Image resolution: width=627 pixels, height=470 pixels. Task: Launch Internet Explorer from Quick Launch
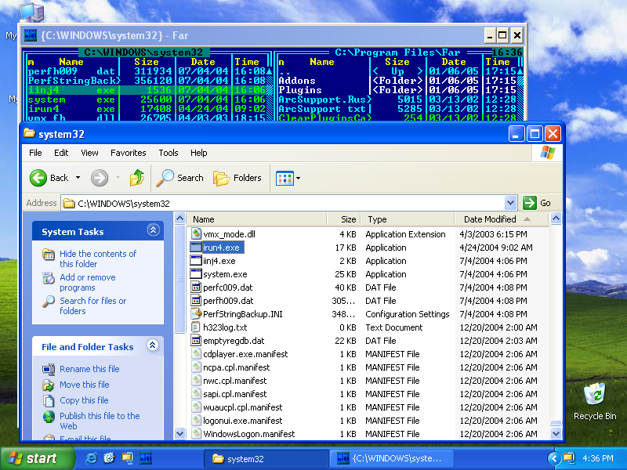[92, 458]
